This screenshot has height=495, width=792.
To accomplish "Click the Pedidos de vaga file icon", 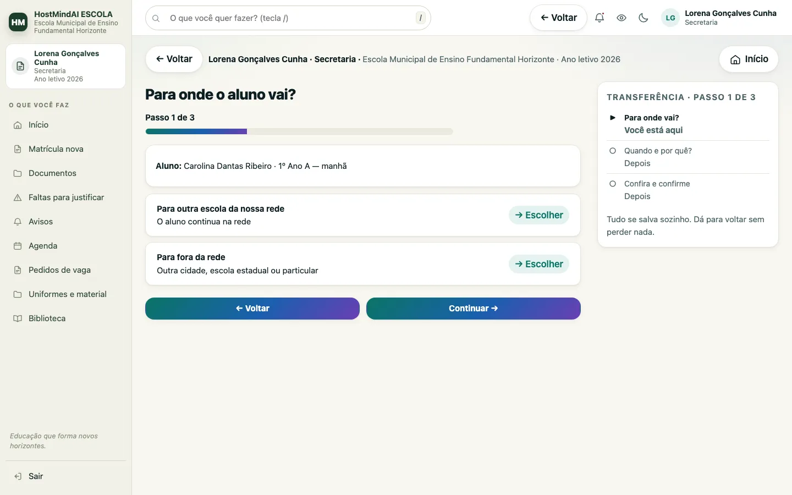I will click(18, 270).
